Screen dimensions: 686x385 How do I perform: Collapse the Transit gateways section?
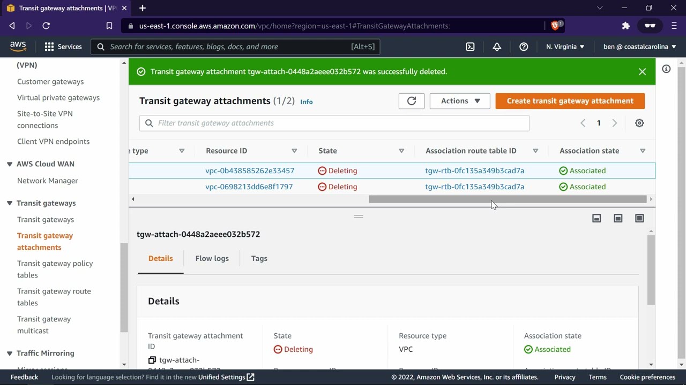pos(10,203)
